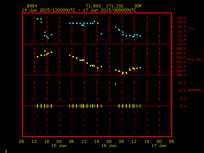Click the station ID 8984
The height and width of the screenshot is (153, 204).
[32, 6]
